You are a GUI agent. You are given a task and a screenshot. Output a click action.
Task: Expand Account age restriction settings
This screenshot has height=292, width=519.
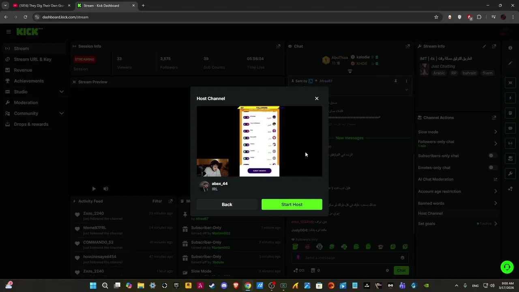(x=495, y=191)
